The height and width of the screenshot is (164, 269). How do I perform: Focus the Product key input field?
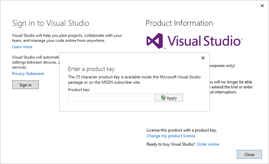pyautogui.click(x=110, y=98)
